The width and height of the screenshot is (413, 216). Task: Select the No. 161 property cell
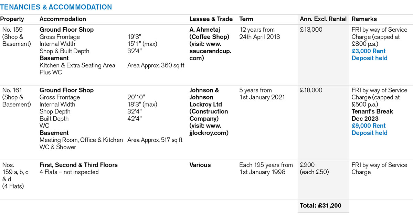tap(16, 97)
